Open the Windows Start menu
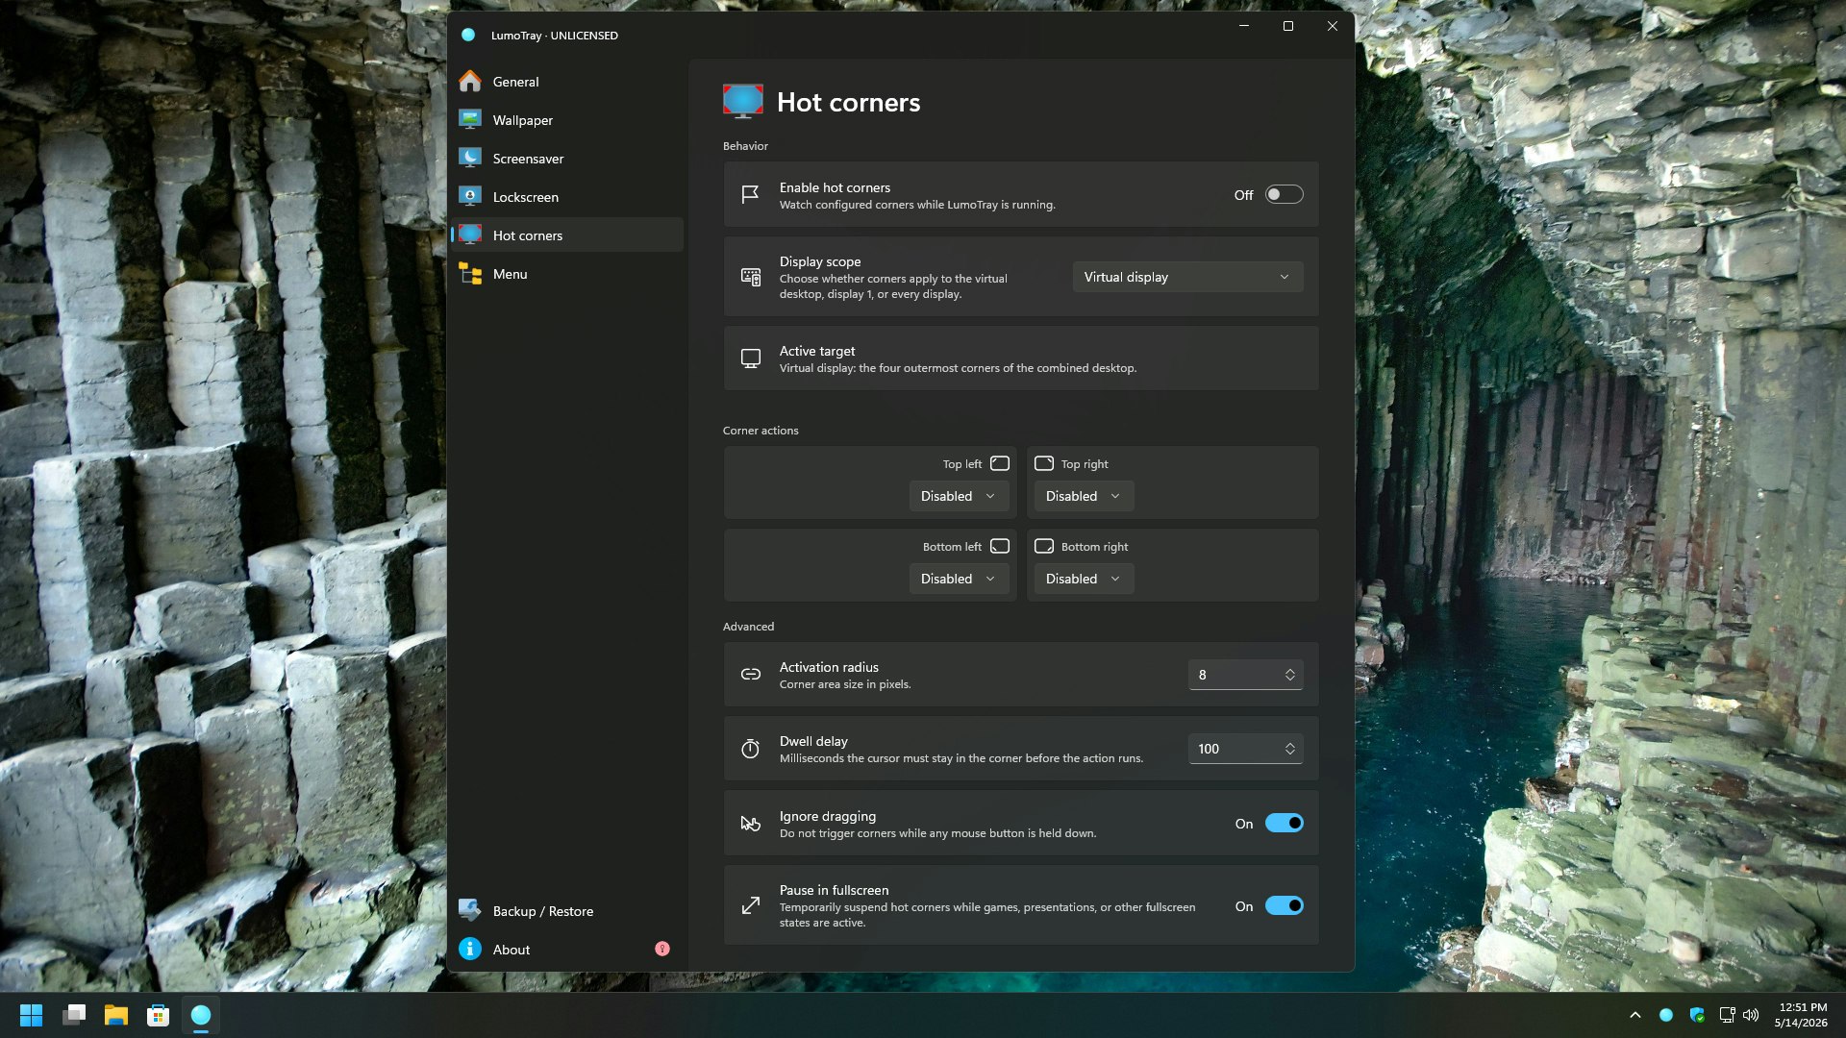Viewport: 1846px width, 1038px height. click(32, 1015)
